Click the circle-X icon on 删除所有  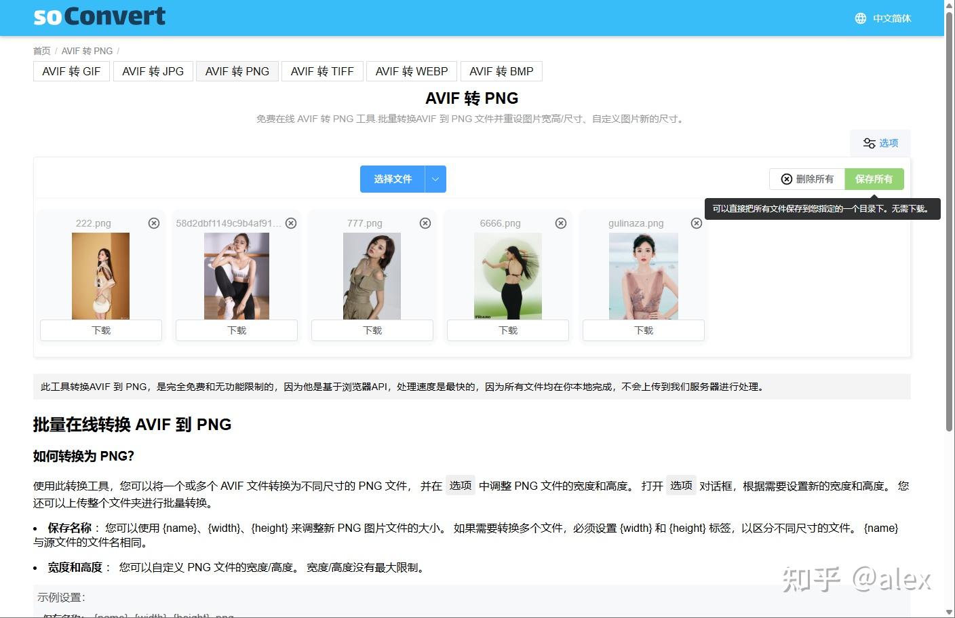tap(787, 178)
